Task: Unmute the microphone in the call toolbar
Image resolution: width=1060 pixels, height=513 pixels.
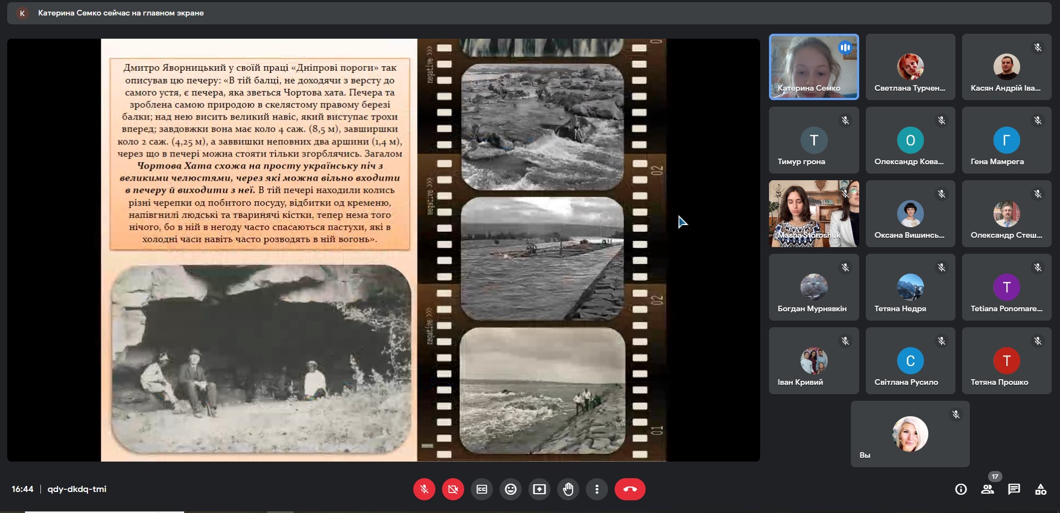Action: point(424,489)
